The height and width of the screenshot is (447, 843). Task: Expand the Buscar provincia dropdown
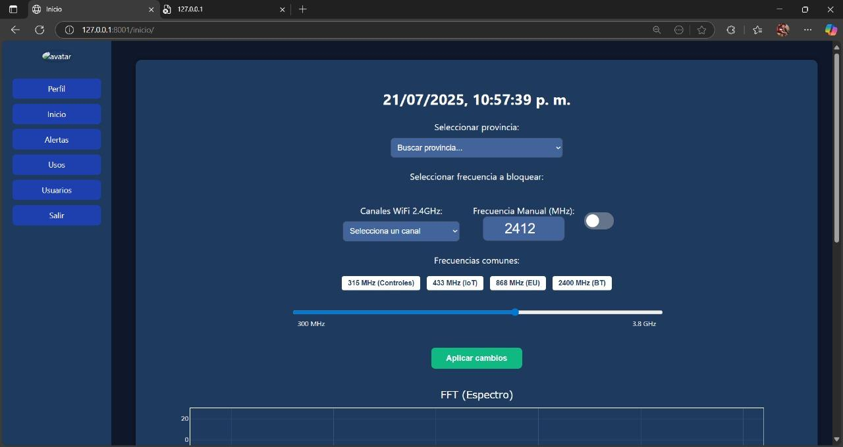click(476, 147)
